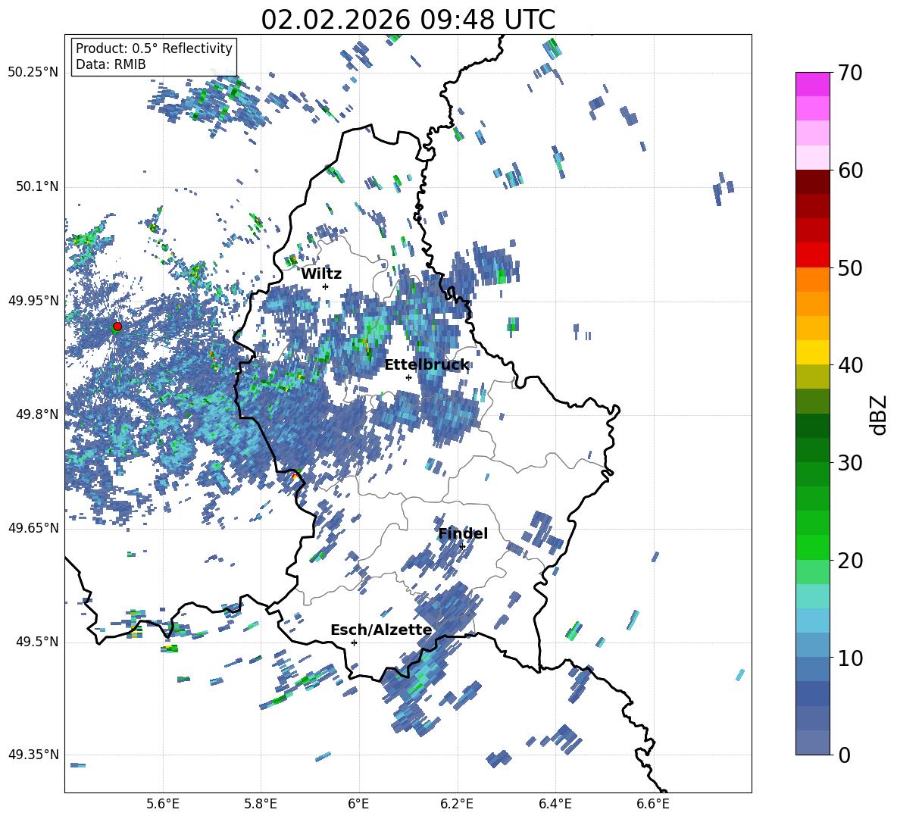Click the Product: 0.5° Reflectivity label
This screenshot has height=819, width=897.
tap(154, 48)
